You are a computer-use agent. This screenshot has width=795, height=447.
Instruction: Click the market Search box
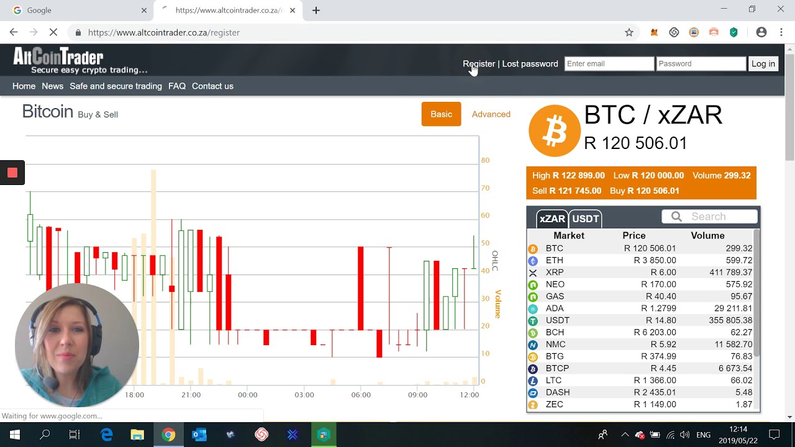[x=709, y=217]
